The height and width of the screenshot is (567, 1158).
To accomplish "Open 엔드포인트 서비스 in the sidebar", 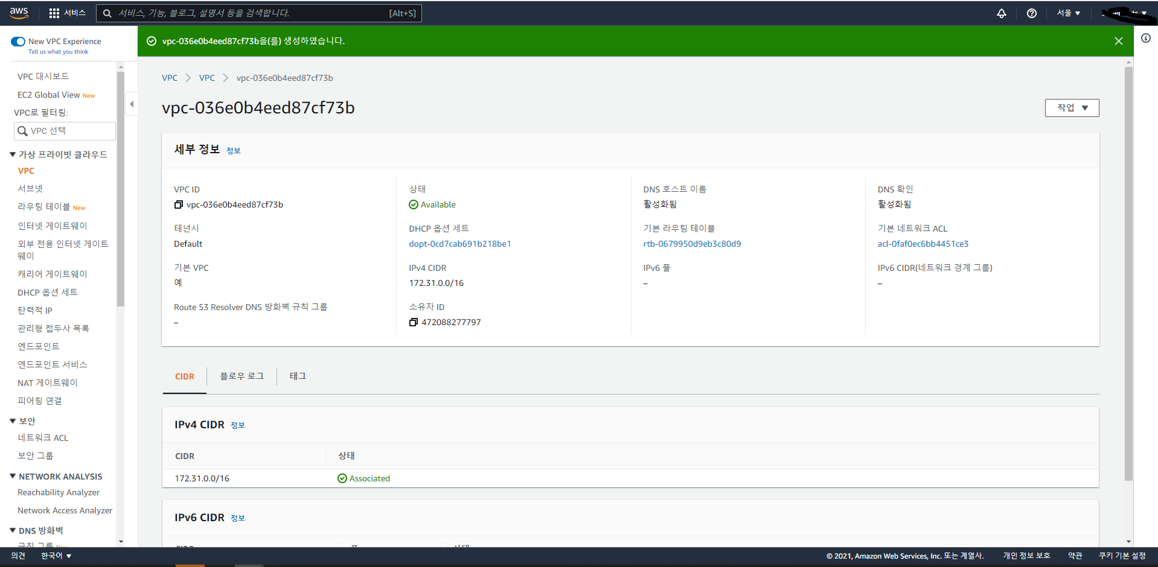I will click(53, 364).
